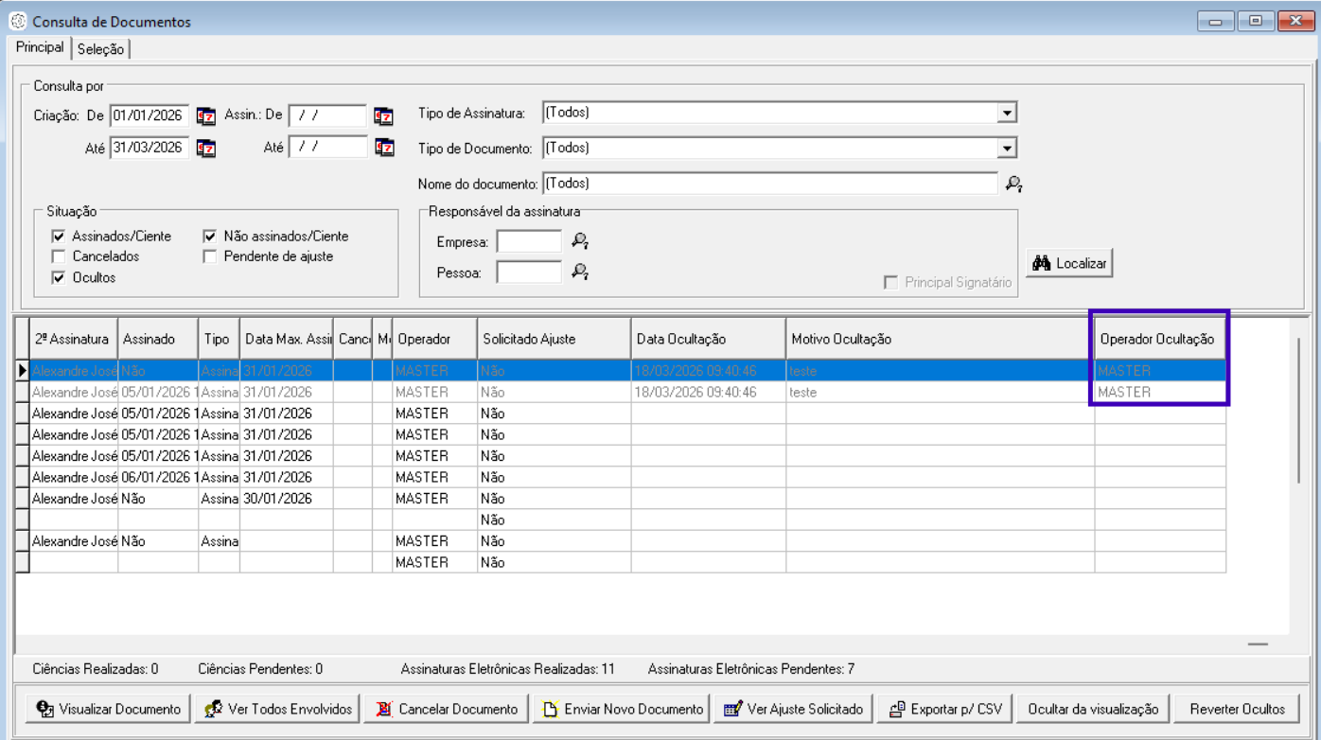Expand the Tipo de Assinatura dropdown
1321x740 pixels.
(x=1007, y=114)
